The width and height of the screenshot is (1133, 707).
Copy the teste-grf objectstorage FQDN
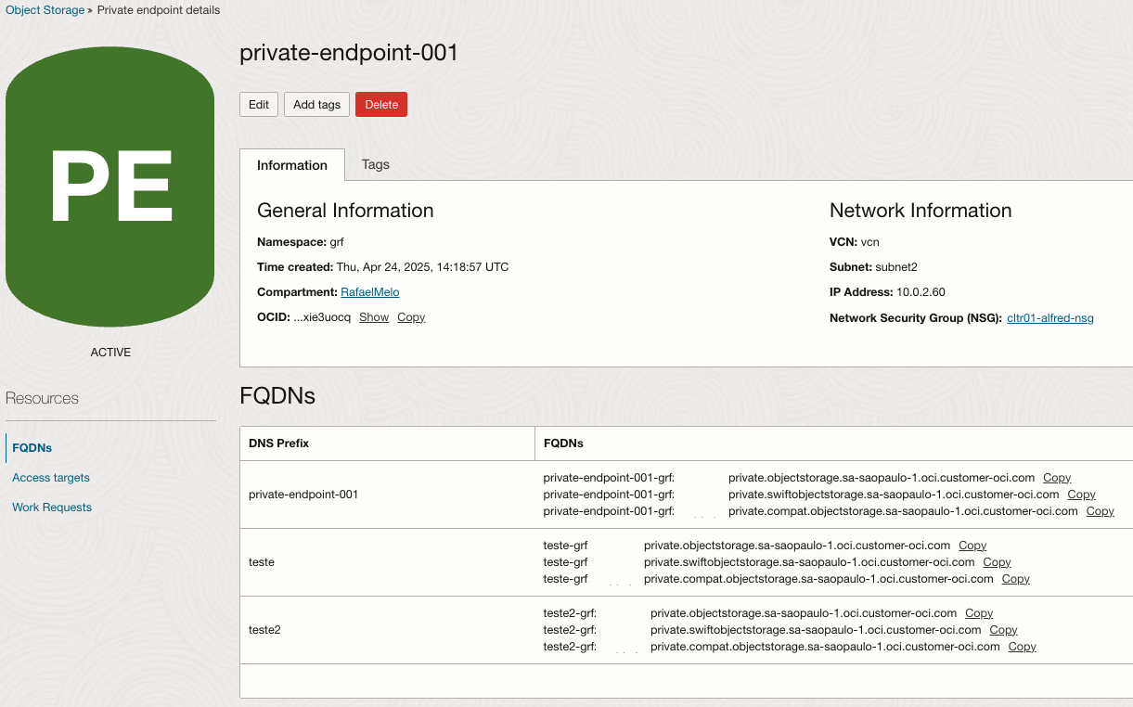pyautogui.click(x=972, y=545)
